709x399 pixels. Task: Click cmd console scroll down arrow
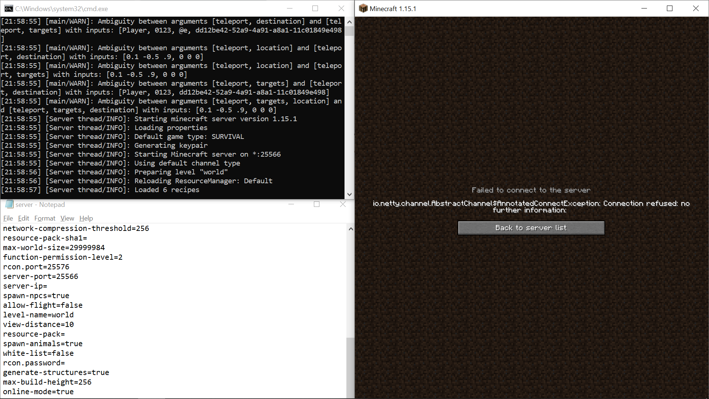click(349, 194)
